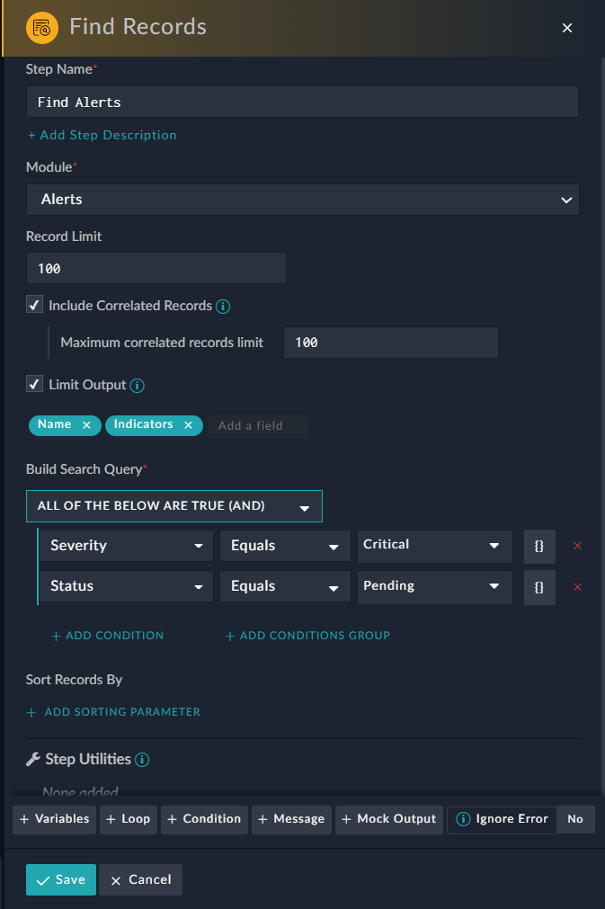Uncheck the Limit Output checkbox
The height and width of the screenshot is (909, 605).
(34, 385)
